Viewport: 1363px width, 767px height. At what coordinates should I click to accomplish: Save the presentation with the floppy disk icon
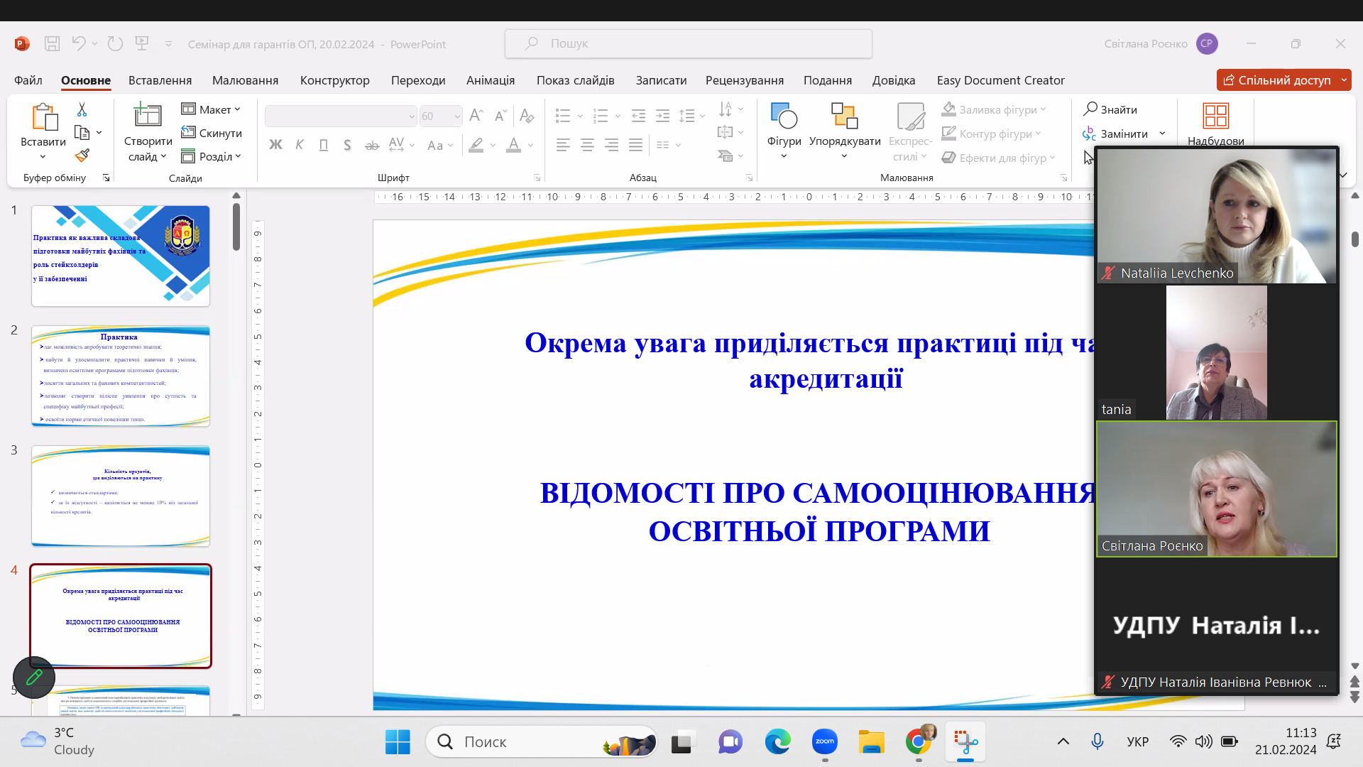(x=52, y=43)
